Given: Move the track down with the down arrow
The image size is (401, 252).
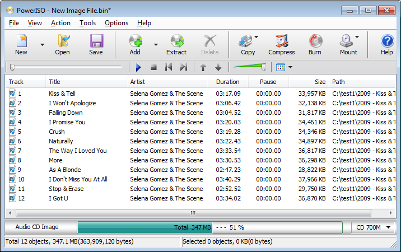Looking at the screenshot, I should (218, 68).
